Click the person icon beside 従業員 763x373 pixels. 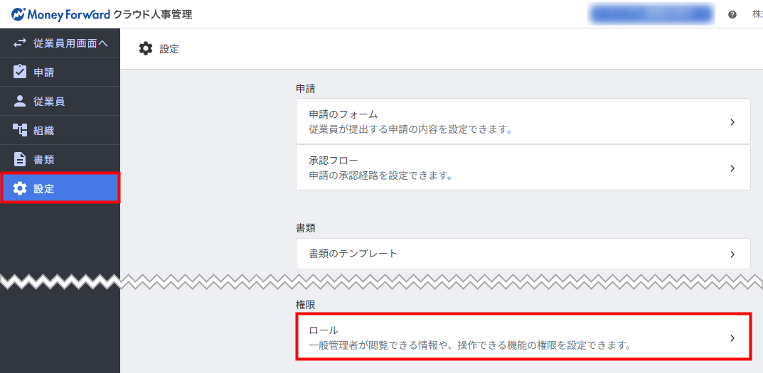coord(20,101)
